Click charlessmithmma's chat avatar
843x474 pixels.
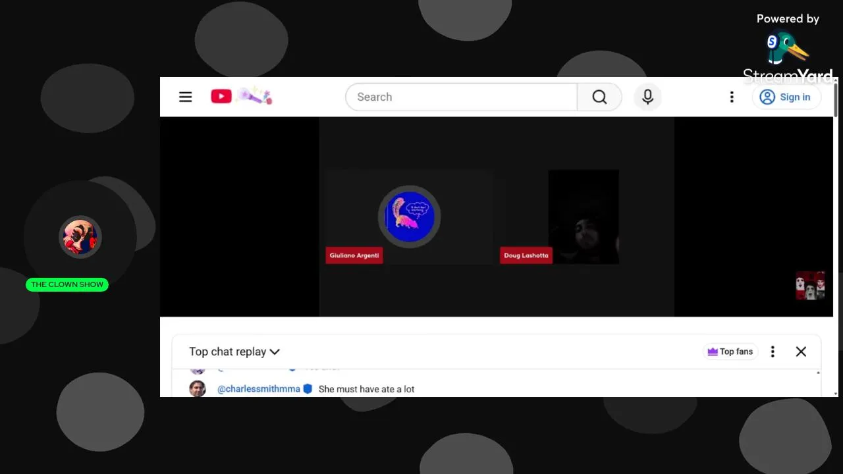tap(198, 388)
